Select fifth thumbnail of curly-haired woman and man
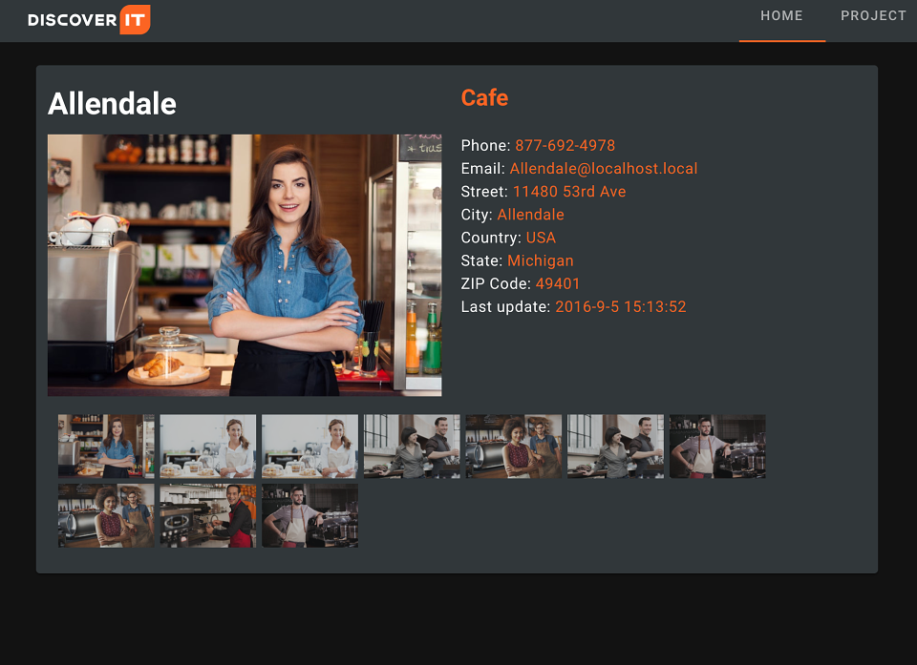The width and height of the screenshot is (917, 665). point(514,447)
